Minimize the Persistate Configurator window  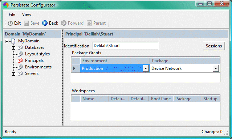point(200,4)
